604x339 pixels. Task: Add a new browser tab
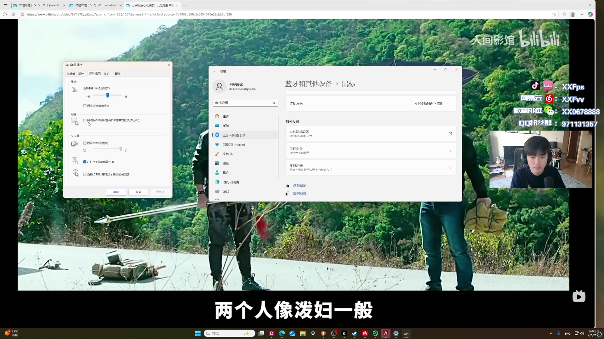point(185,5)
